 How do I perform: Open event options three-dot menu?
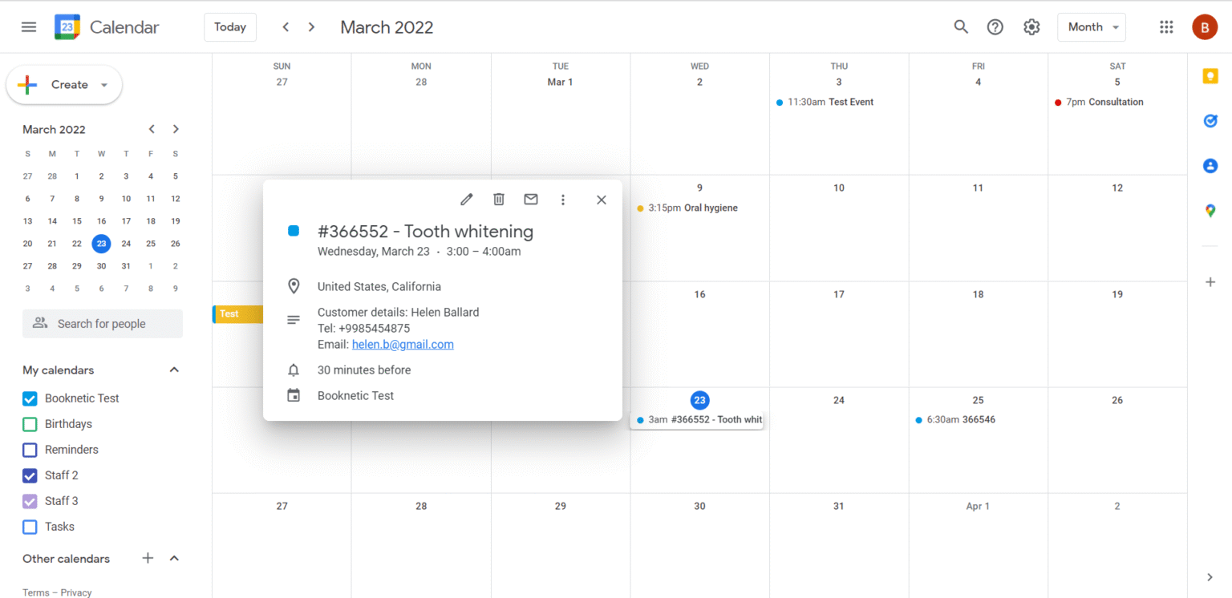562,200
